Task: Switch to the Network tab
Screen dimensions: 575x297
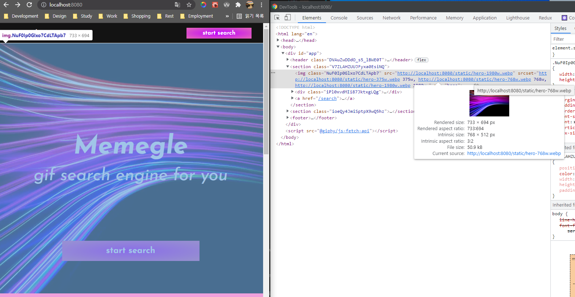Action: click(391, 18)
